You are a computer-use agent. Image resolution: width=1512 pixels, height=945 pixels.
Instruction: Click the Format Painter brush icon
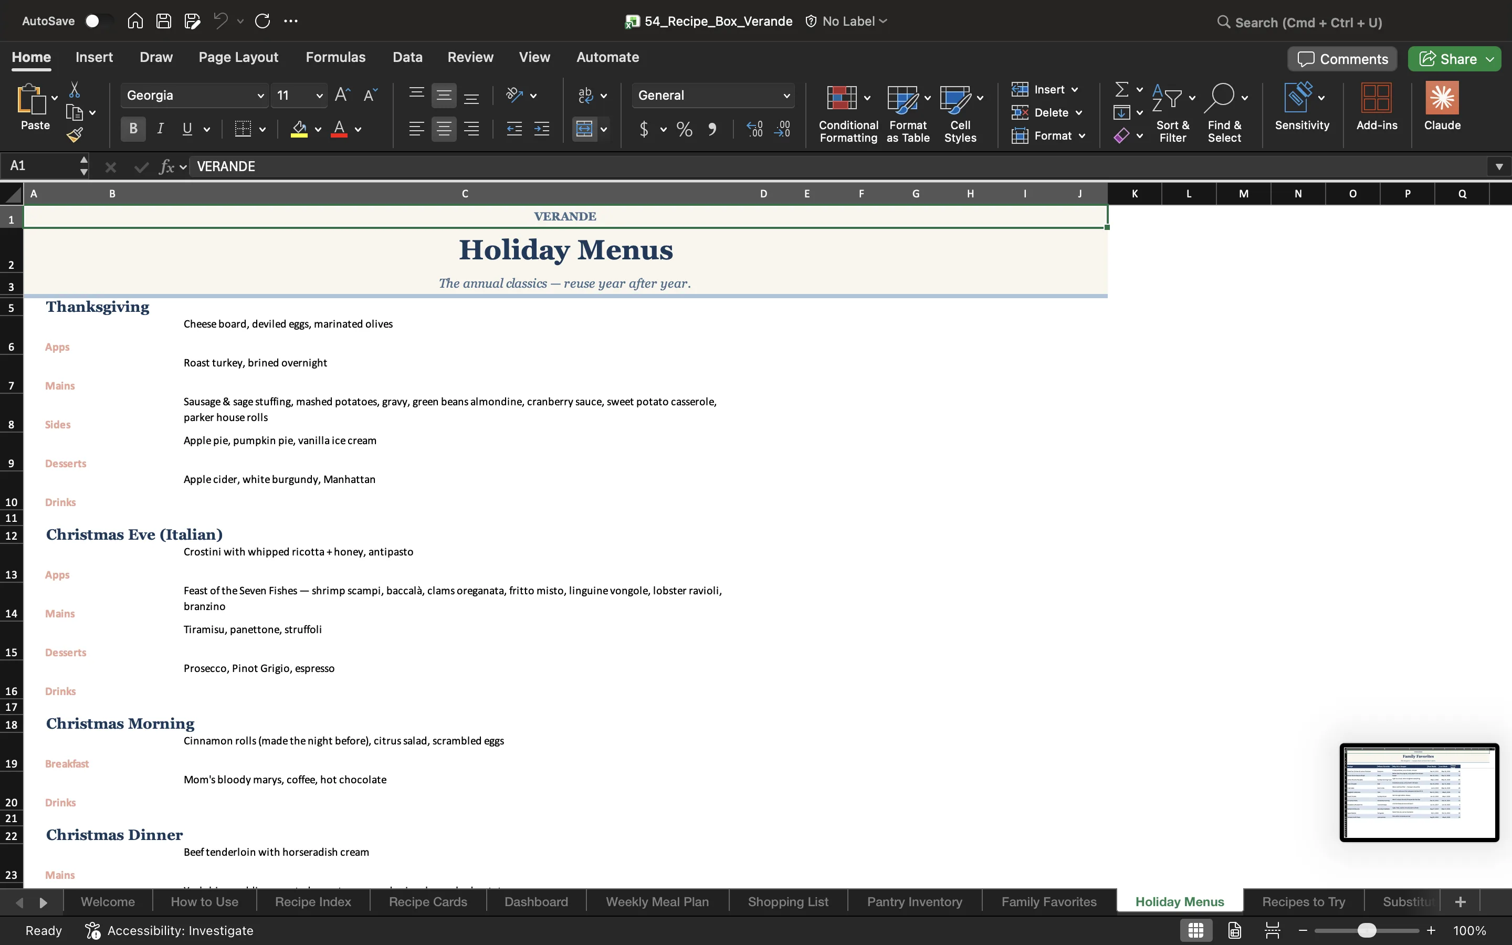75,134
